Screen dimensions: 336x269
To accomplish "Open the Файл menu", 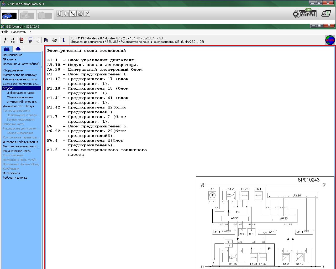I will [x=5, y=32].
